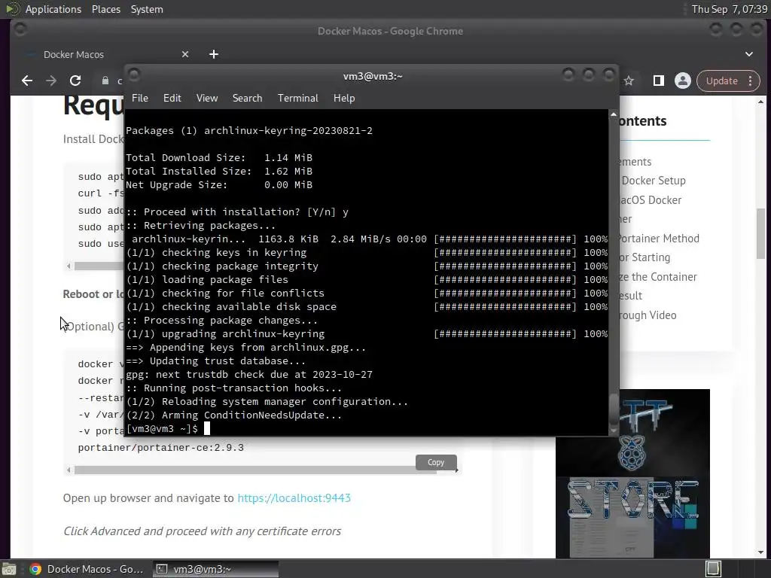Click left arrow of upper code scrollbar
This screenshot has width=771, height=578.
69,266
